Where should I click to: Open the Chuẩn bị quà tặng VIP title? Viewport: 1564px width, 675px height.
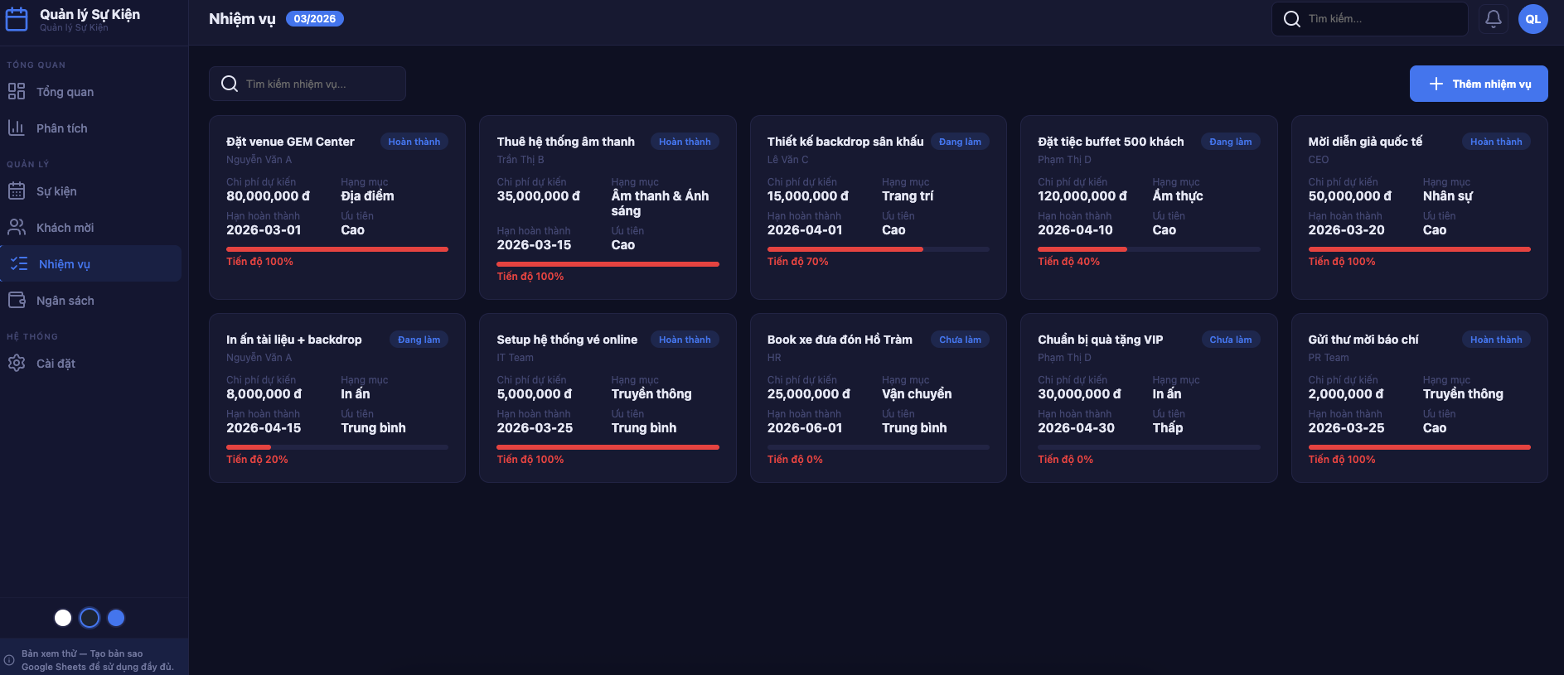pyautogui.click(x=1101, y=340)
